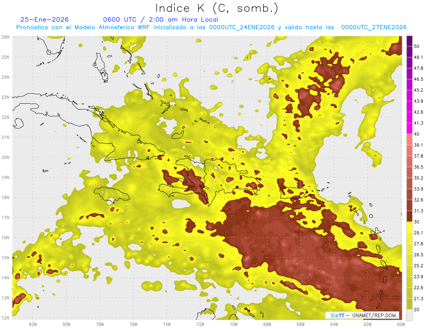Image resolution: width=426 pixels, height=329 pixels.
Task: Click the date label "25-Ene-2026"
Action: pos(44,20)
